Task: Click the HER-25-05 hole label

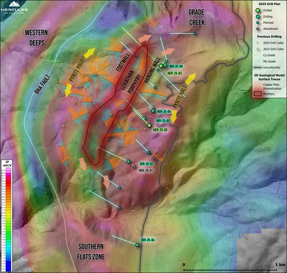Action: click(x=163, y=120)
